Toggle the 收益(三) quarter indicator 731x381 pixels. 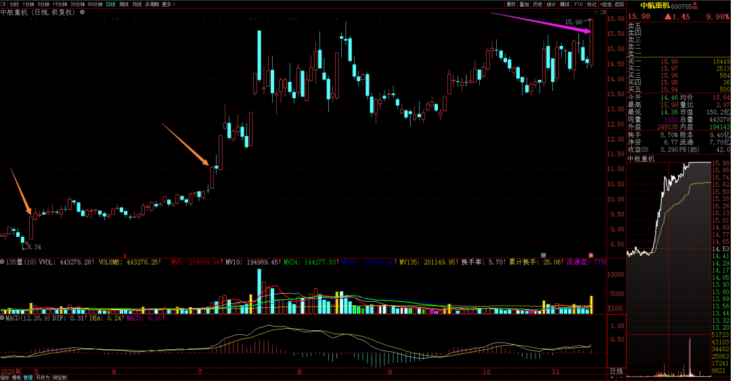[638, 150]
